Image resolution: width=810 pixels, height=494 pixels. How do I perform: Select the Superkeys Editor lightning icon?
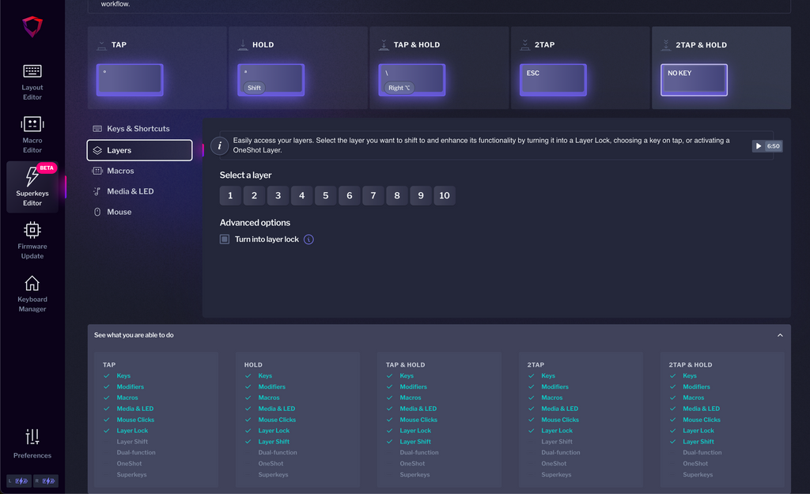(x=32, y=176)
